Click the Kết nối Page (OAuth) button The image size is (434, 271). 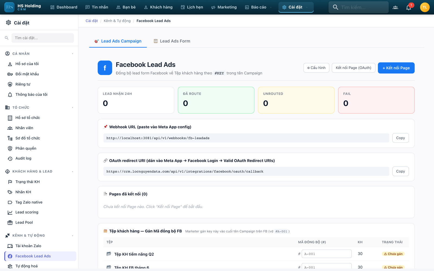(353, 68)
